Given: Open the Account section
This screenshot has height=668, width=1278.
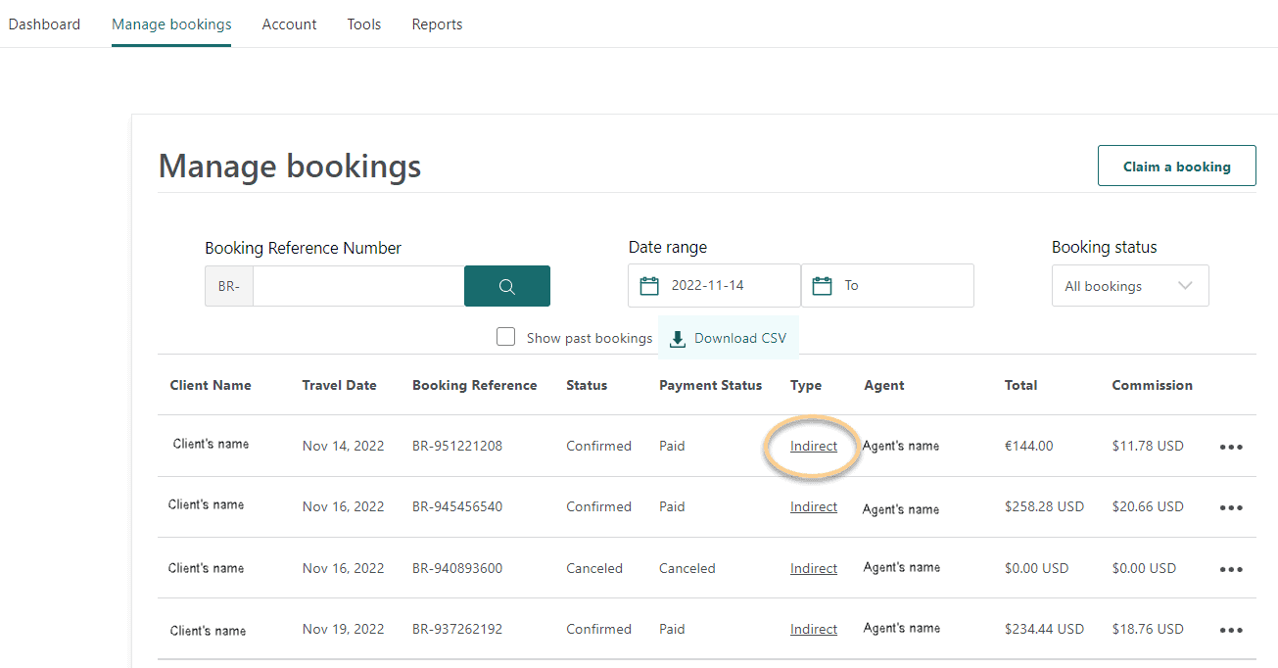Looking at the screenshot, I should point(289,24).
